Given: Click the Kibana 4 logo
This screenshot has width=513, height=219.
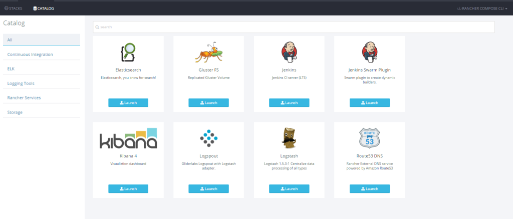Looking at the screenshot, I should [128, 138].
